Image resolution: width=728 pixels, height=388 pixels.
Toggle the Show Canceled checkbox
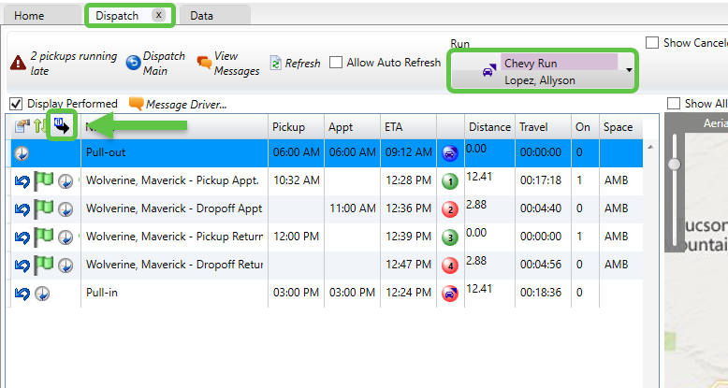pos(652,43)
